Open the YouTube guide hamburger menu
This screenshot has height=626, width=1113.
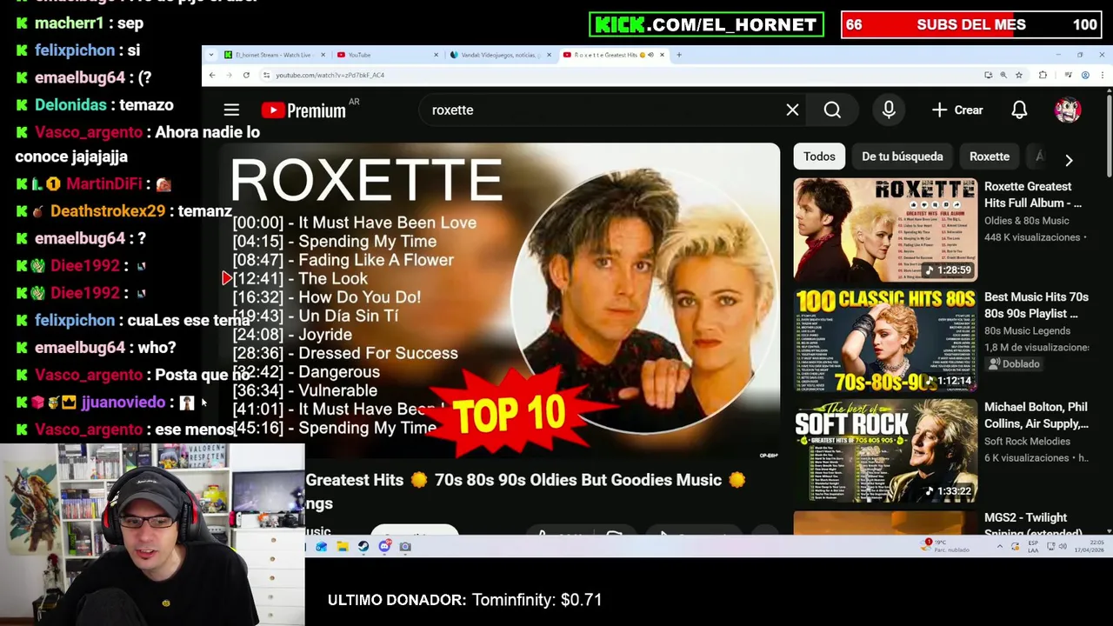231,110
